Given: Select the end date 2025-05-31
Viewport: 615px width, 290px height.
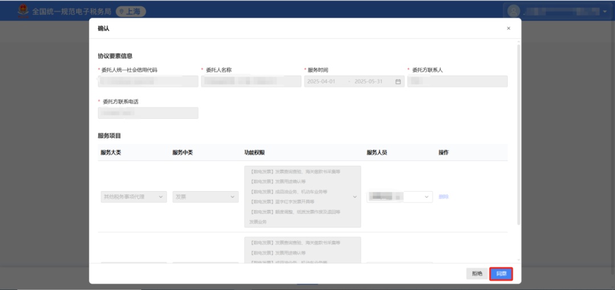Looking at the screenshot, I should (x=369, y=81).
